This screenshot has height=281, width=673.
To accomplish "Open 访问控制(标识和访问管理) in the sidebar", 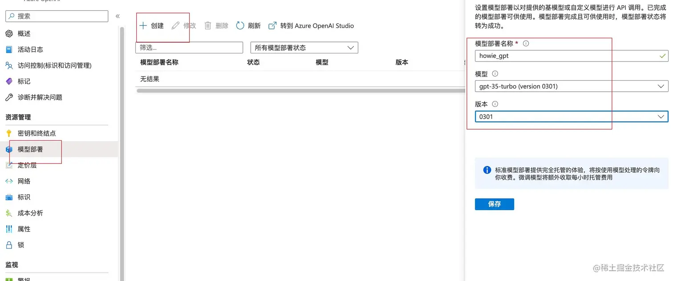I will 54,65.
